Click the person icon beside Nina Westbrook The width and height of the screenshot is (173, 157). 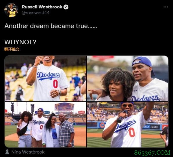click(x=7, y=152)
